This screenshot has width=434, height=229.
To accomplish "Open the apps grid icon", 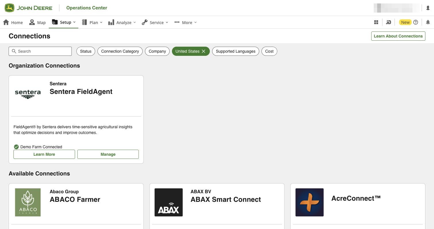I will (x=376, y=22).
